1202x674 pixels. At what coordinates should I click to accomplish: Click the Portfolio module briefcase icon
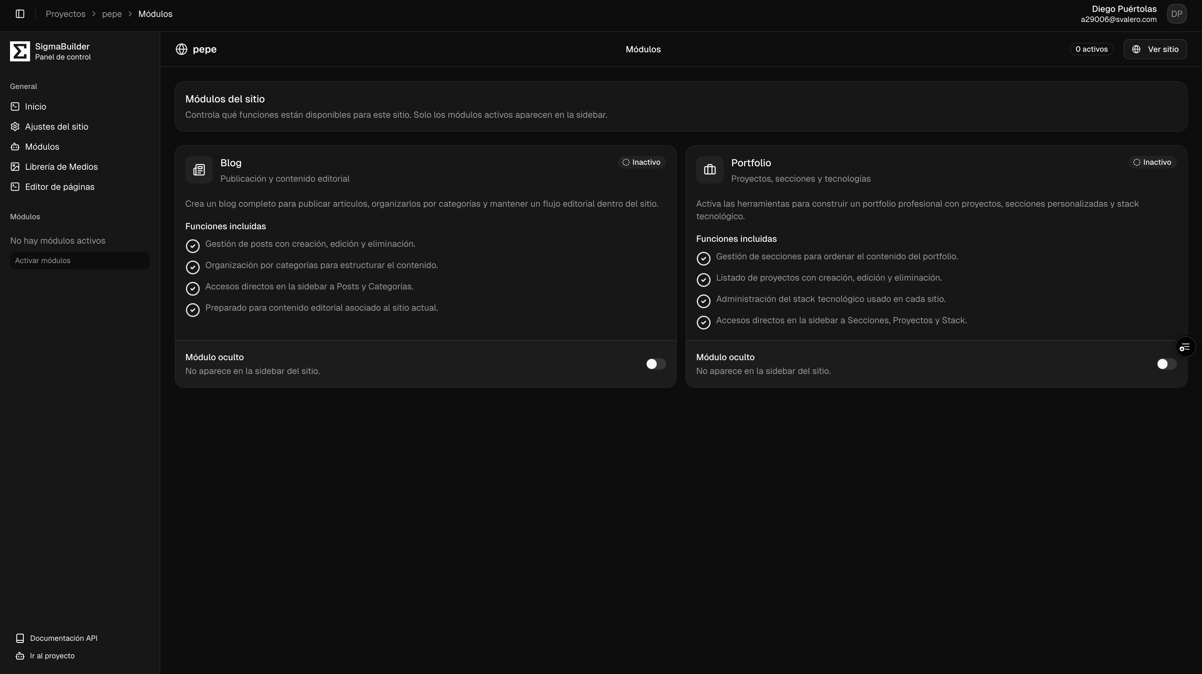710,170
